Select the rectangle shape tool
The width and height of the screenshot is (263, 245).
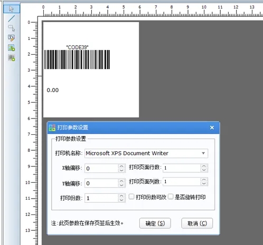pos(12,28)
